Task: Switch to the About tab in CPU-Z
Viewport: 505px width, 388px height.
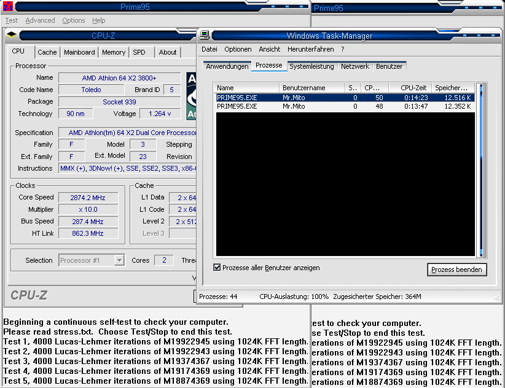Action: [x=168, y=52]
